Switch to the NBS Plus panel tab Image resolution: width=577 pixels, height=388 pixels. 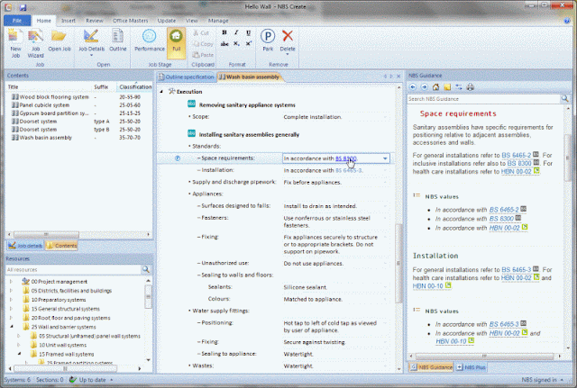coord(471,366)
